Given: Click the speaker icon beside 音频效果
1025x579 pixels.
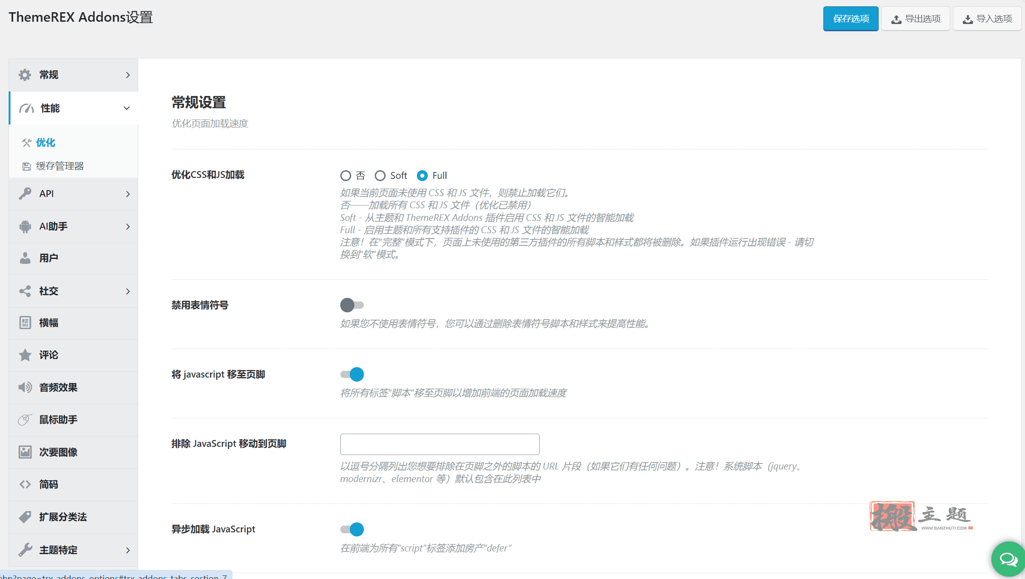Looking at the screenshot, I should coord(25,388).
